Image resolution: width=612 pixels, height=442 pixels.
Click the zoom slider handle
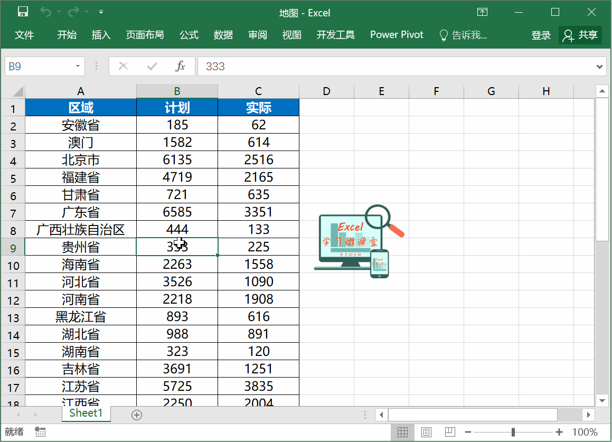click(513, 432)
